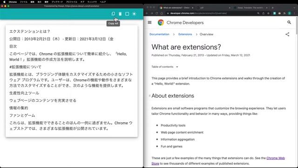This screenshot has width=298, height=168.
Task: Click the '#拡張機能について' line
Action: pyautogui.click(x=25, y=67)
